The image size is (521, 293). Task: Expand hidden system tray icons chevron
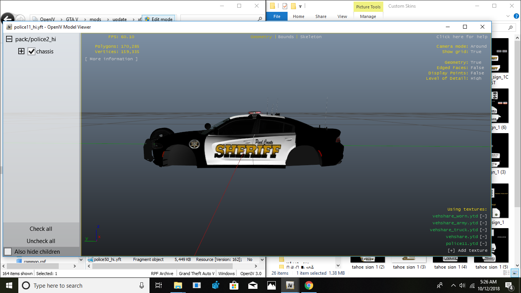pyautogui.click(x=453, y=285)
